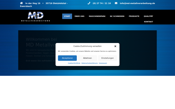Decline cookies with Ablehnen button
This screenshot has height=109, width=175.
[x=87, y=58]
